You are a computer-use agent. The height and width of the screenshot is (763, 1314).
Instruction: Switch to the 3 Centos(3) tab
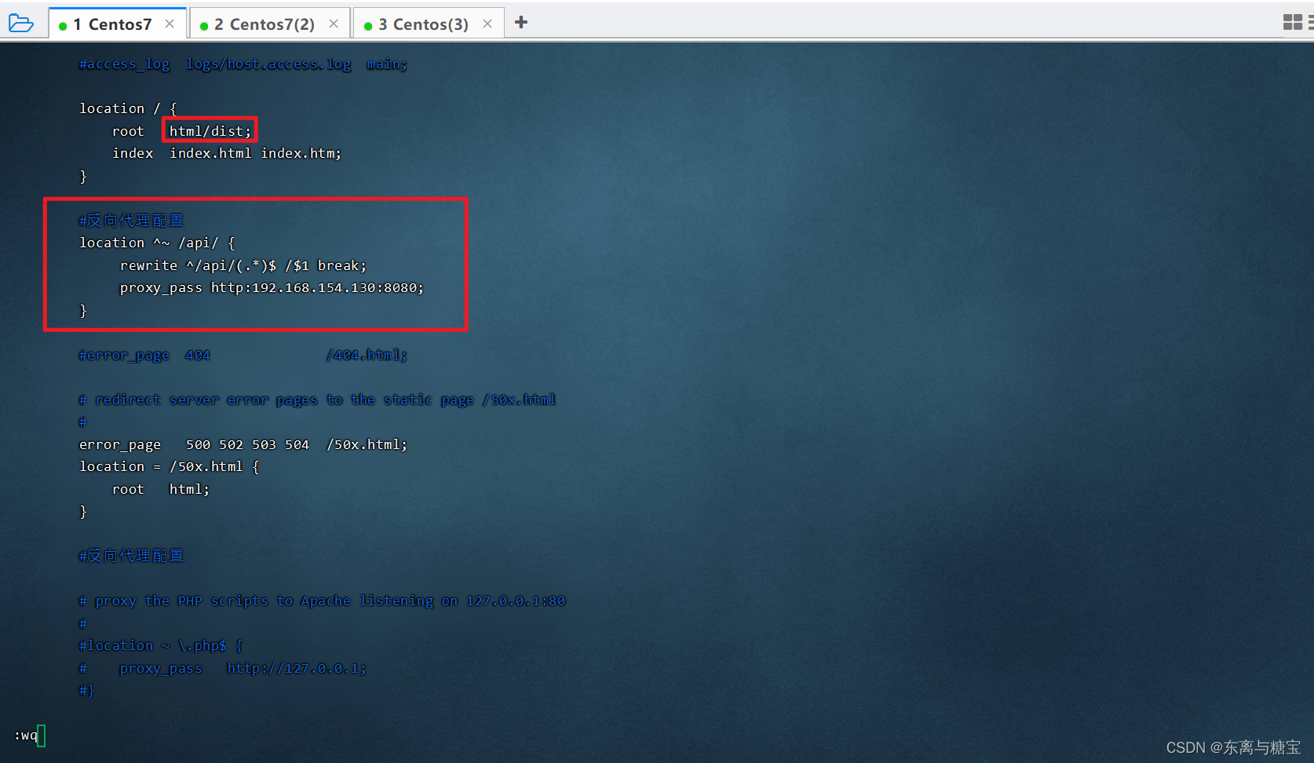(x=430, y=24)
